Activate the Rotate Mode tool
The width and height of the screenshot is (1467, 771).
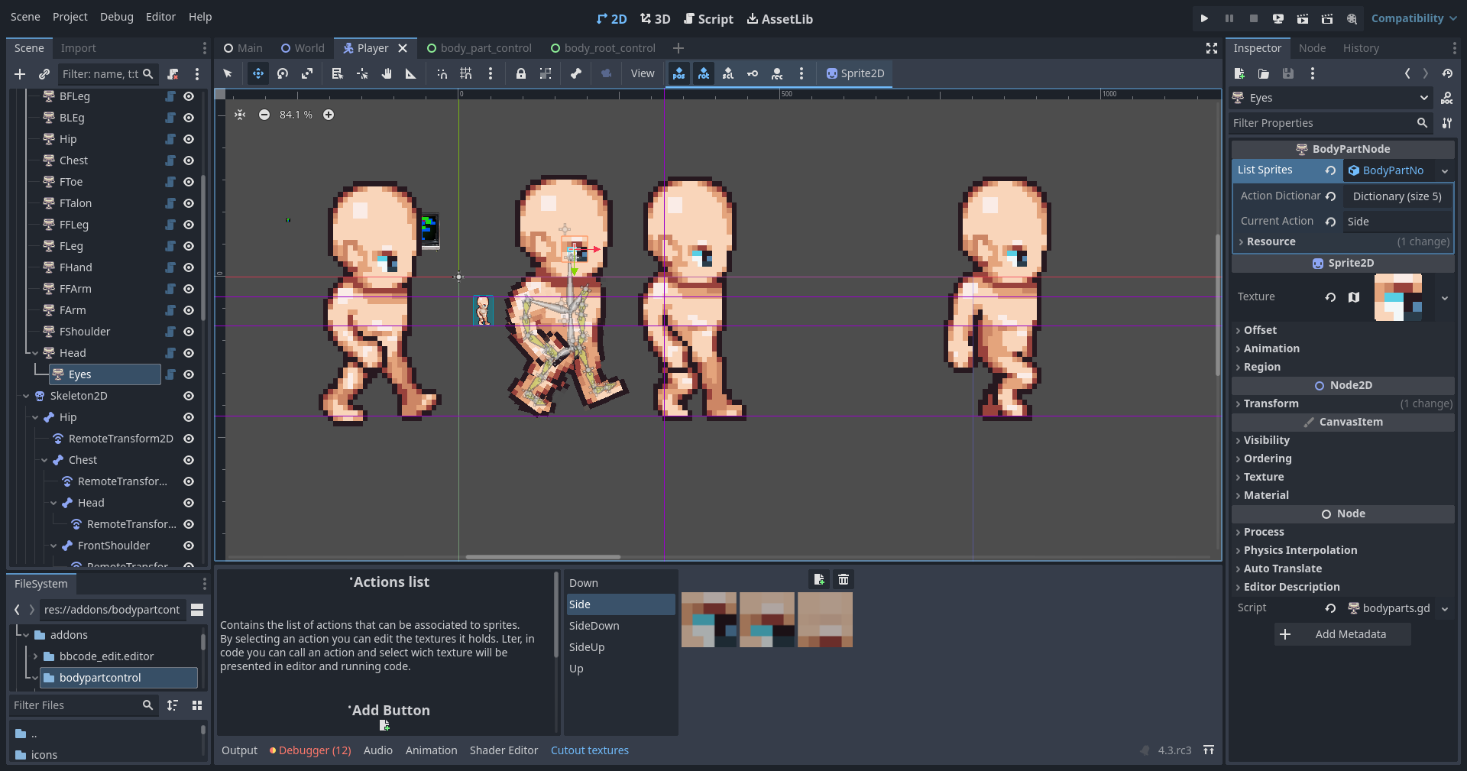(283, 73)
